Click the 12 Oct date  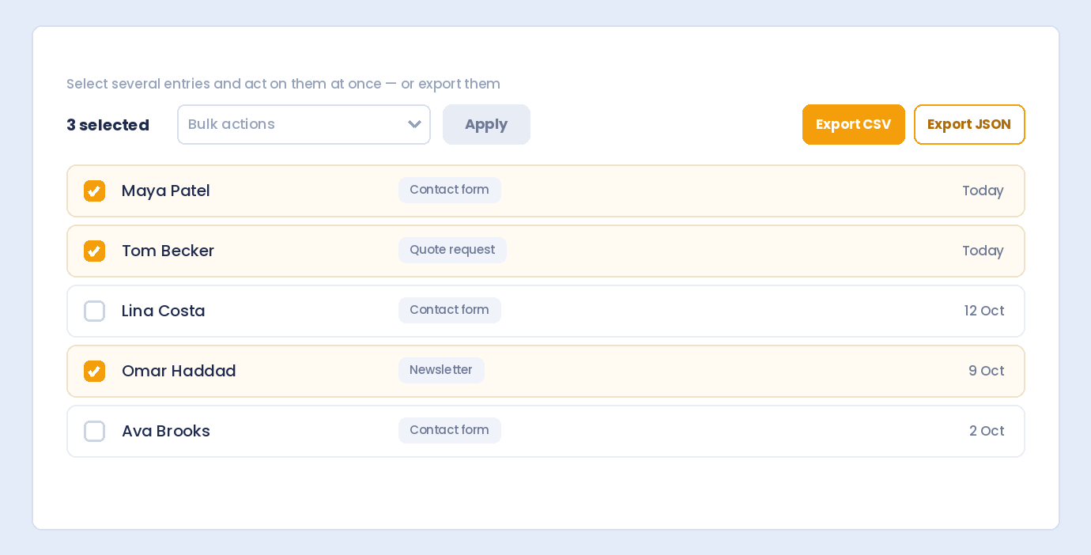click(x=984, y=311)
